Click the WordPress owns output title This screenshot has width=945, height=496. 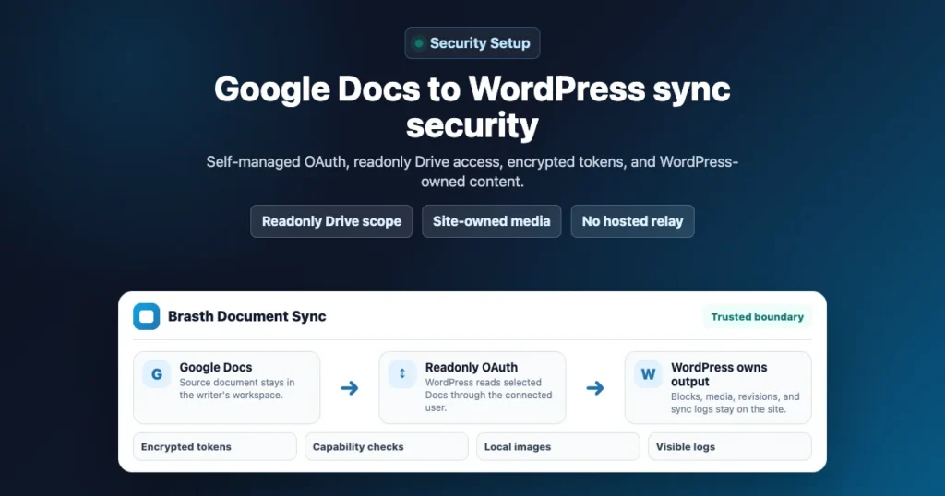719,374
